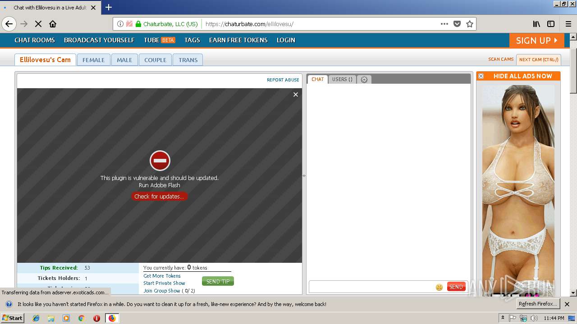Click the video/chat panel resize handle
Screen dimensions: 577x324
[304, 175]
